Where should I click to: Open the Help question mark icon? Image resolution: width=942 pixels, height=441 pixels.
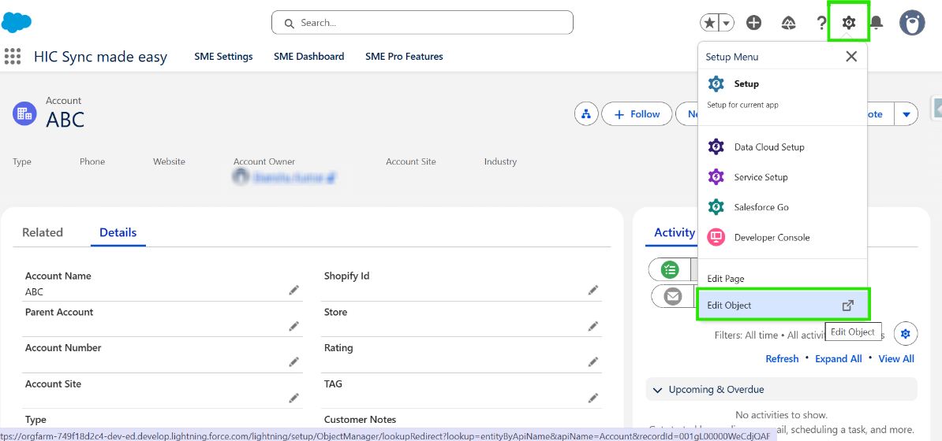tap(821, 23)
